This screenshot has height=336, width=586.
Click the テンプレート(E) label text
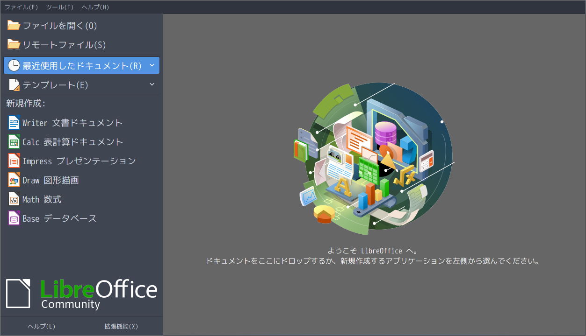[x=56, y=85]
